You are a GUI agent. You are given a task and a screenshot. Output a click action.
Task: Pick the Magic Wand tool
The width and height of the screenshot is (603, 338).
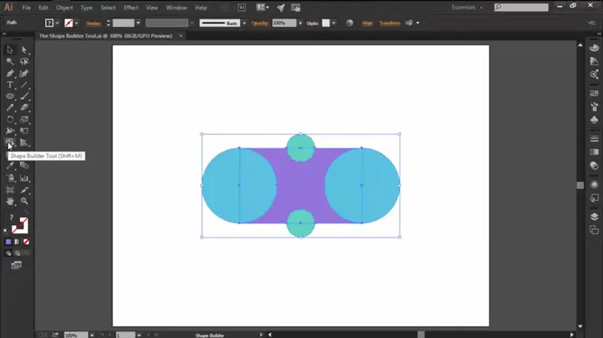pos(10,61)
